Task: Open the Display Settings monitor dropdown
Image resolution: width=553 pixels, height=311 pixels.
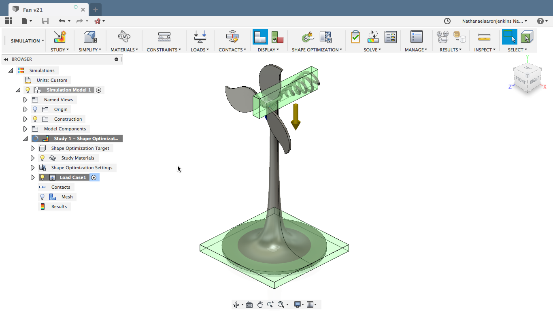Action: (x=299, y=305)
